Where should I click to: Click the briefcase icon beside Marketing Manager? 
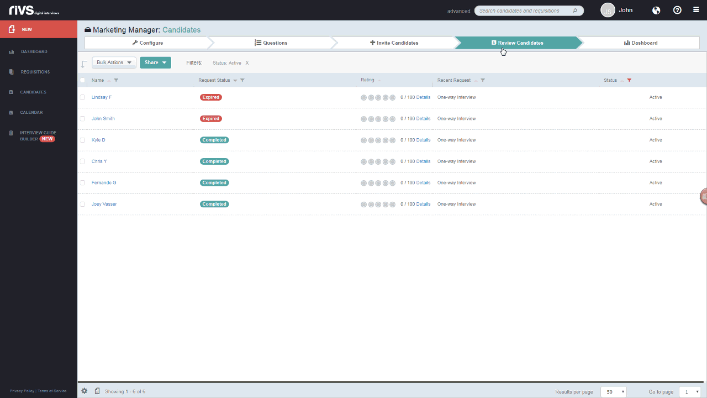[88, 30]
